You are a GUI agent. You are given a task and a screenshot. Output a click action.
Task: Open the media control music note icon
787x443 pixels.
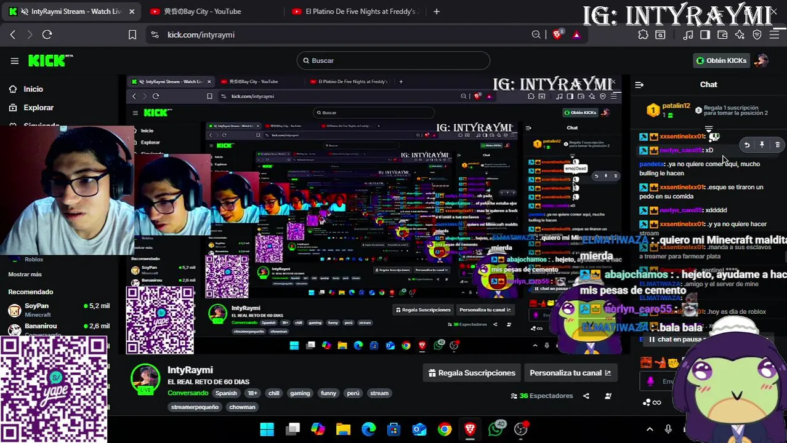coord(688,35)
